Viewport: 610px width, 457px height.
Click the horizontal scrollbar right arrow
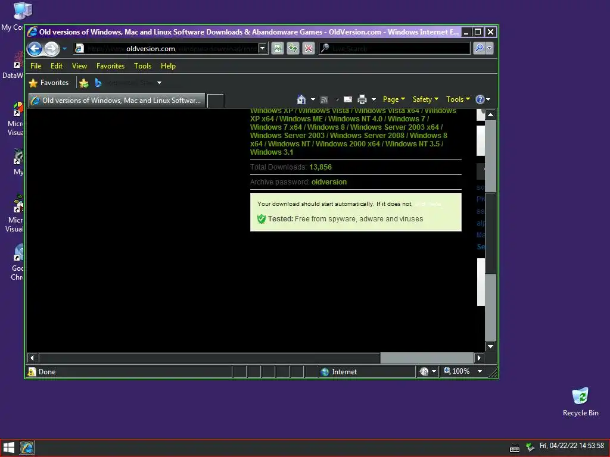click(x=479, y=358)
